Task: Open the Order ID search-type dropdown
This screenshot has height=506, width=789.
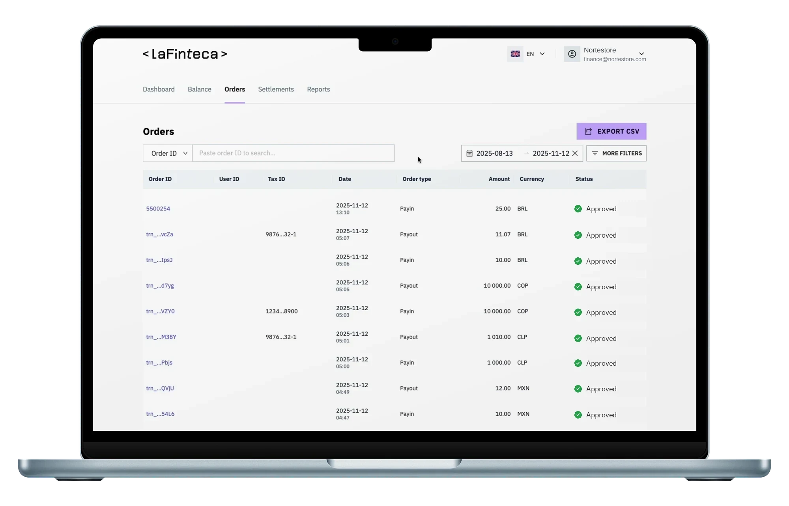Action: (x=168, y=153)
